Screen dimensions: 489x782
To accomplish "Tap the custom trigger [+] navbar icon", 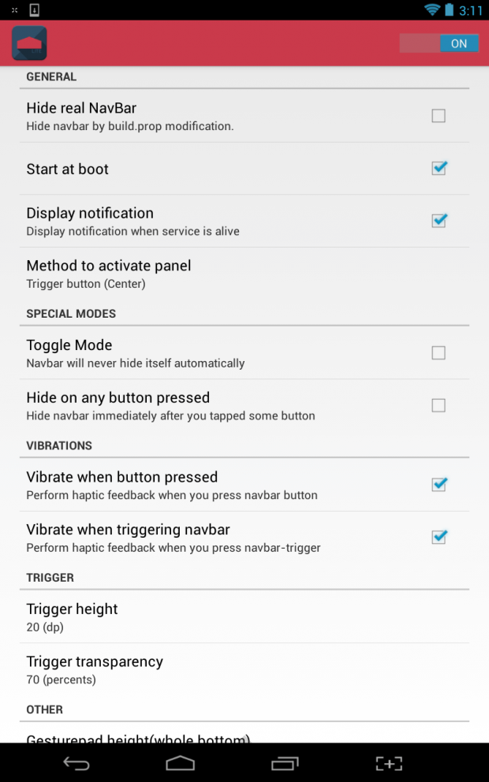I will point(388,763).
